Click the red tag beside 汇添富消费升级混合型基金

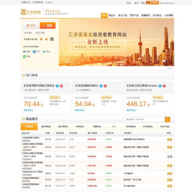[x=61, y=86]
